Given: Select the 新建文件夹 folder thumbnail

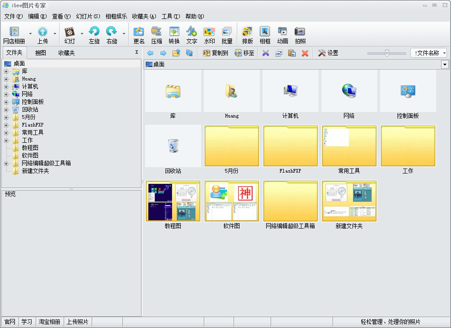Looking at the screenshot, I should click(349, 201).
